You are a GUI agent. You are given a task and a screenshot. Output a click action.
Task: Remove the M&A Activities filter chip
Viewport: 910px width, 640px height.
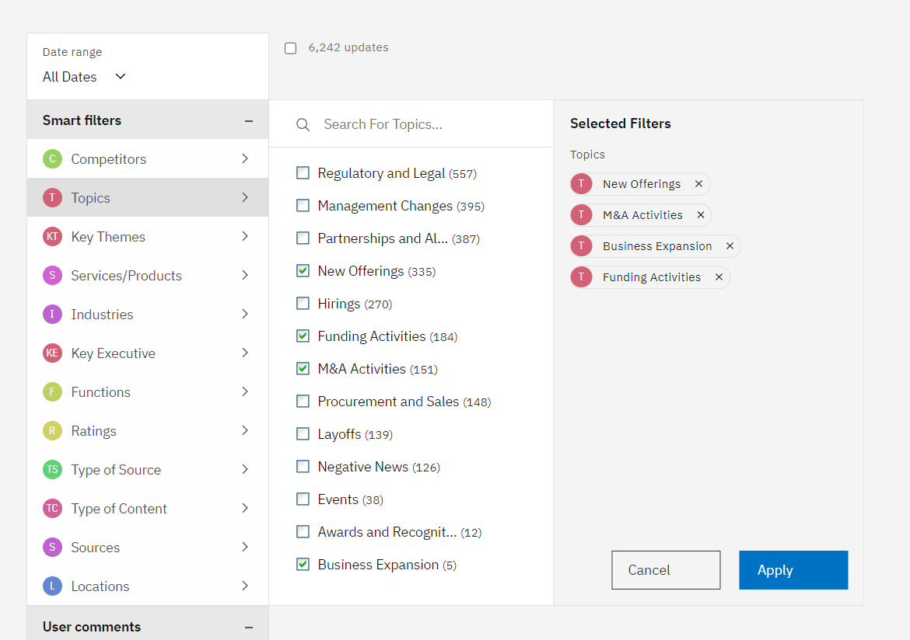[x=701, y=215]
